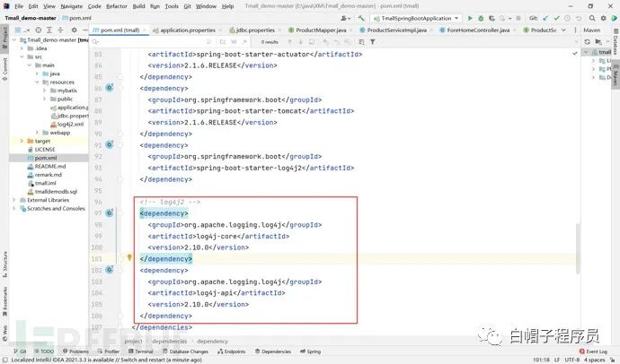Select opened file locate icon in Project panel

pyautogui.click(x=39, y=30)
